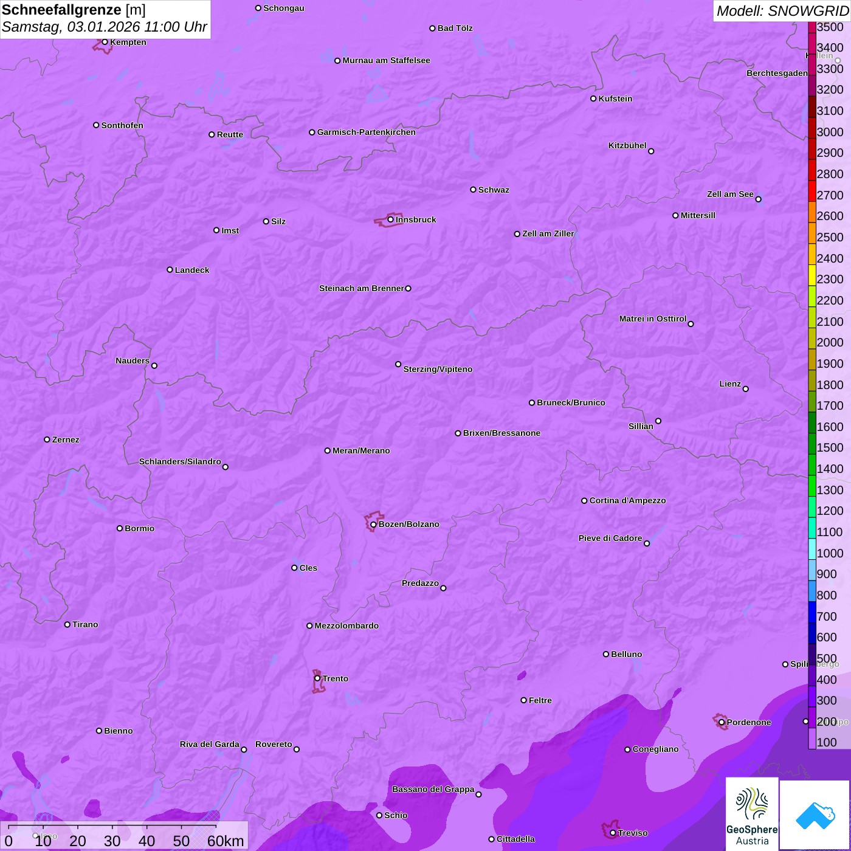Click the 1000 legend value
Image resolution: width=851 pixels, height=851 pixels.
click(830, 553)
